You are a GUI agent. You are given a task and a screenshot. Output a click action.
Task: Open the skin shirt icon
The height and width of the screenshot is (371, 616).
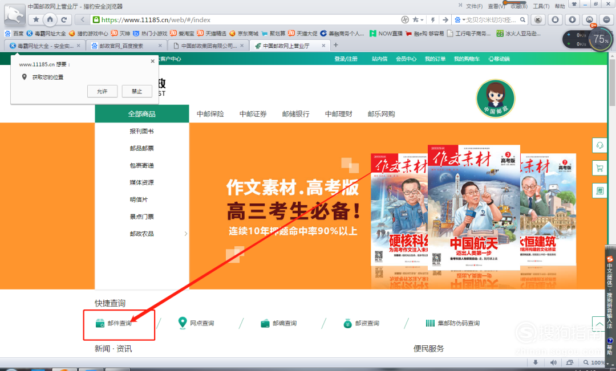pos(574,5)
